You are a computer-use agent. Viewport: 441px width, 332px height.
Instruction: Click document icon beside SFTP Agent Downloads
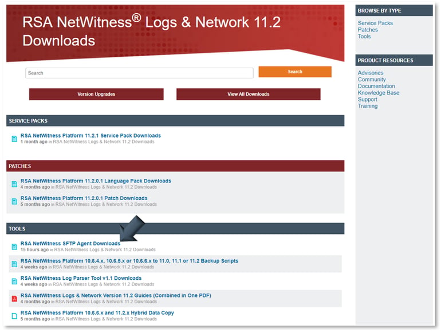(x=14, y=247)
